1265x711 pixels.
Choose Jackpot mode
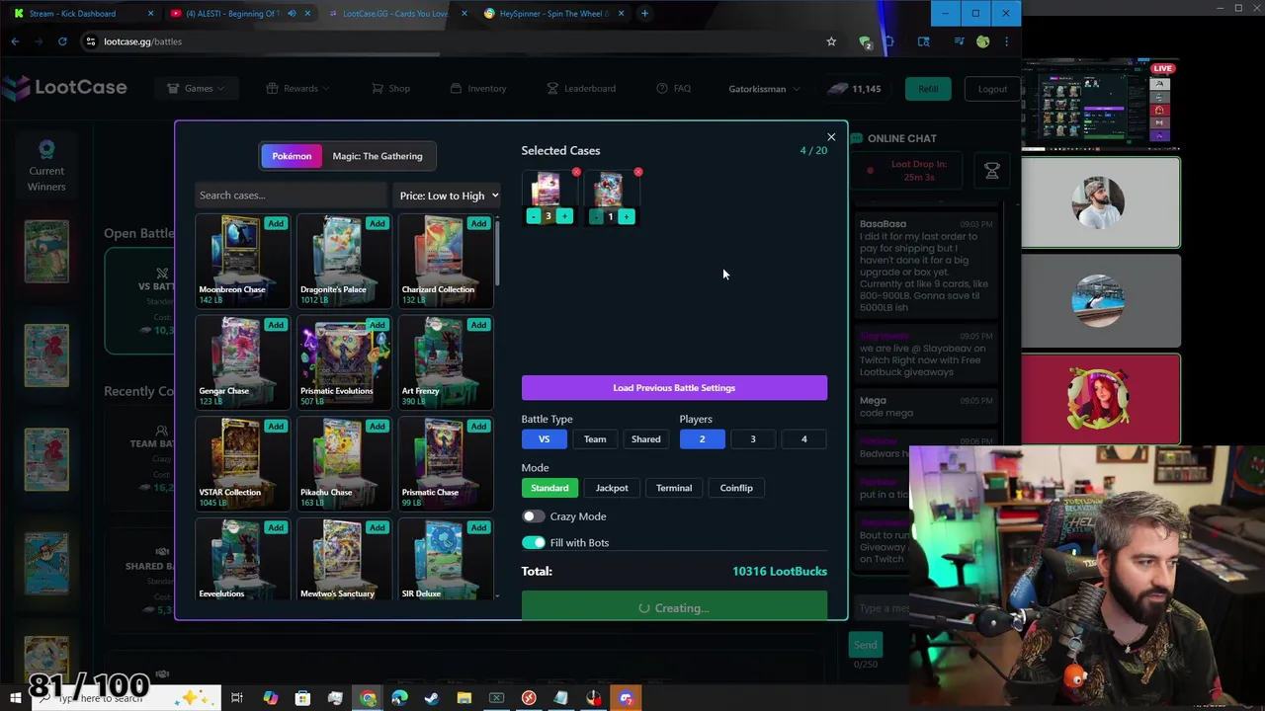pos(612,488)
